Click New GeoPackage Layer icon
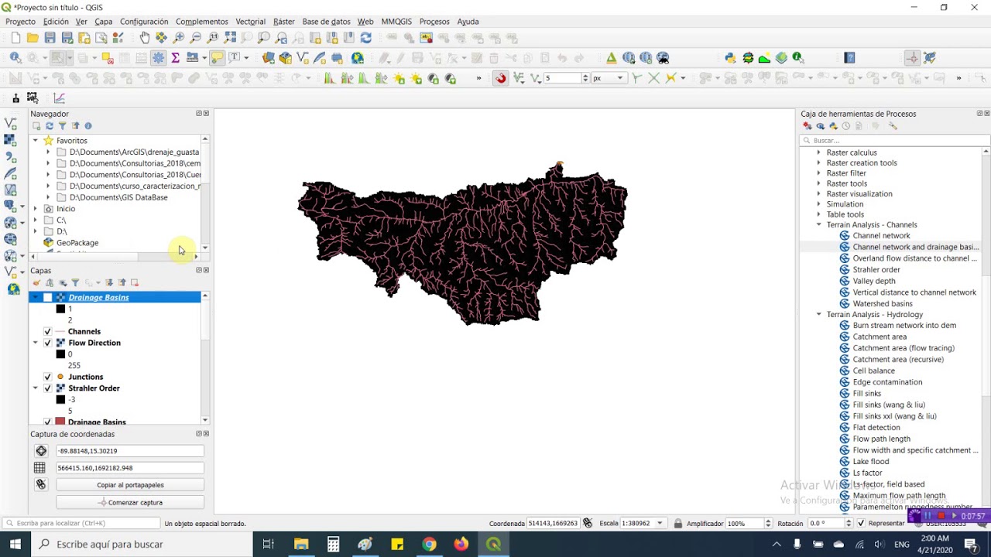 pos(286,58)
